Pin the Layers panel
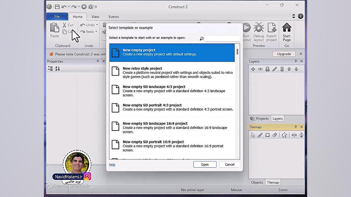This screenshot has width=351, height=197. [295, 61]
